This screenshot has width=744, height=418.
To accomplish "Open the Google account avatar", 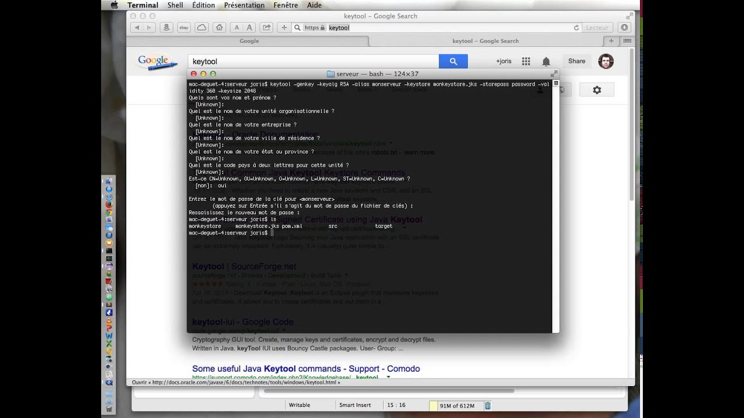I will pyautogui.click(x=606, y=61).
